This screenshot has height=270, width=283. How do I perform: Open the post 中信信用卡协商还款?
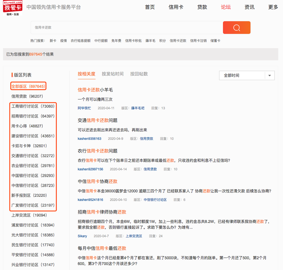click(97, 181)
